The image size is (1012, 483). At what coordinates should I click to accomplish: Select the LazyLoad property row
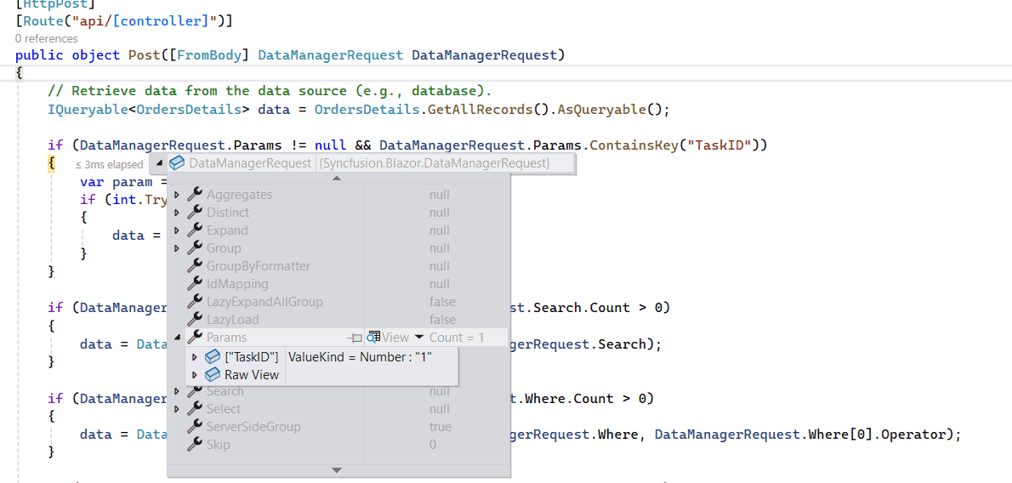coord(232,320)
